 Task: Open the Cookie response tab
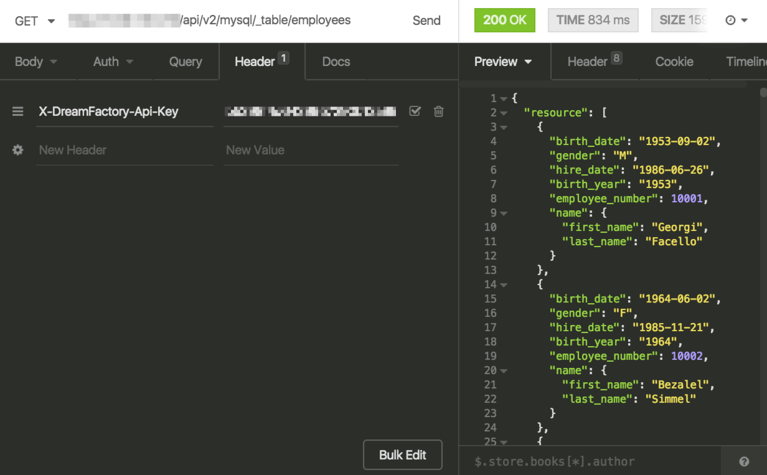tap(674, 61)
